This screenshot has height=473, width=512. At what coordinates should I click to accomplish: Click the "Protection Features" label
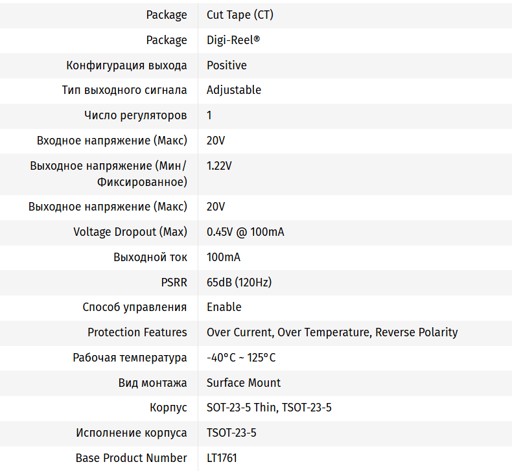pos(137,332)
